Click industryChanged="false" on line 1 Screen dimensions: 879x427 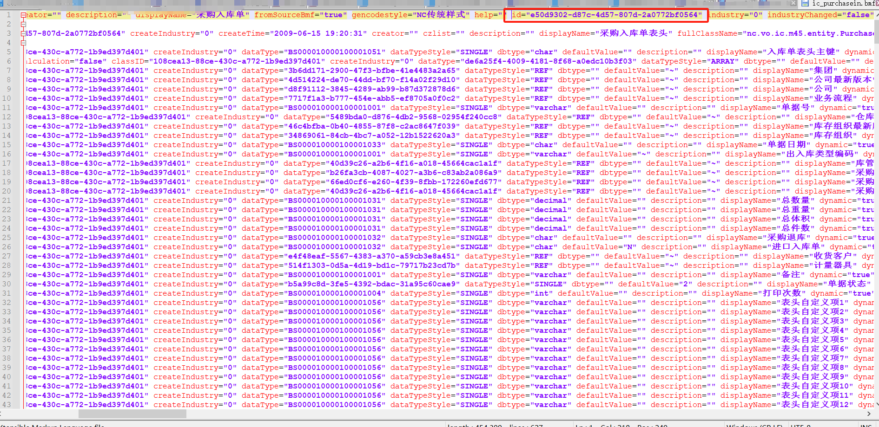[820, 15]
